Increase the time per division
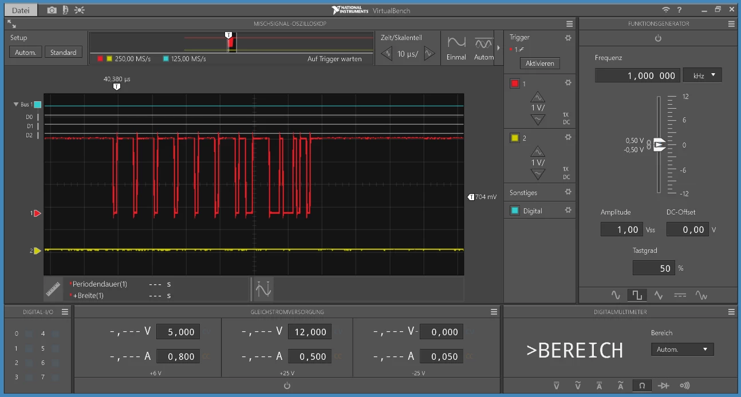 (x=429, y=54)
